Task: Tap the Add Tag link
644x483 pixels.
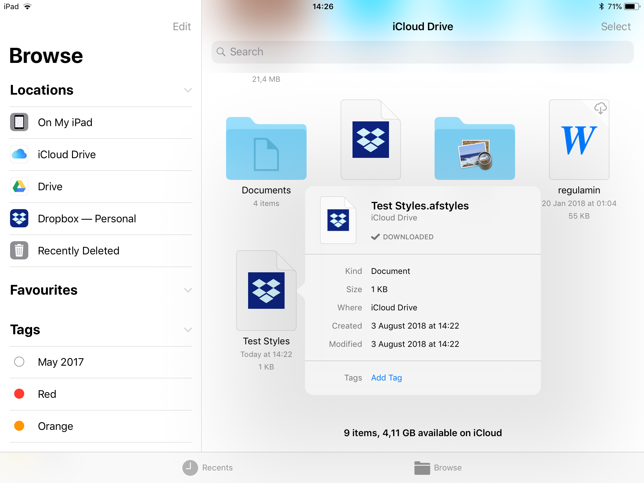Action: (386, 378)
